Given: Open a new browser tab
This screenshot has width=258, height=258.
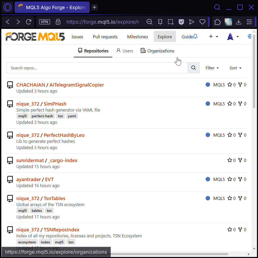Looking at the screenshot, I should coord(94,7).
